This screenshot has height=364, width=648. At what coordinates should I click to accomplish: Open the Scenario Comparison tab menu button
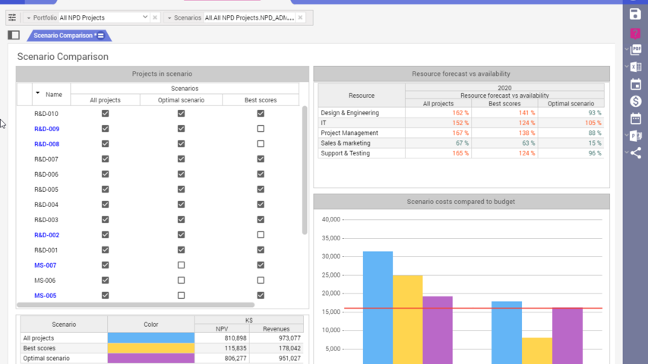point(101,36)
